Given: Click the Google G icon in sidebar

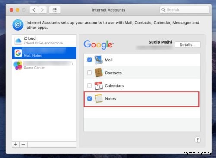Looking at the screenshot, I should point(18,53).
